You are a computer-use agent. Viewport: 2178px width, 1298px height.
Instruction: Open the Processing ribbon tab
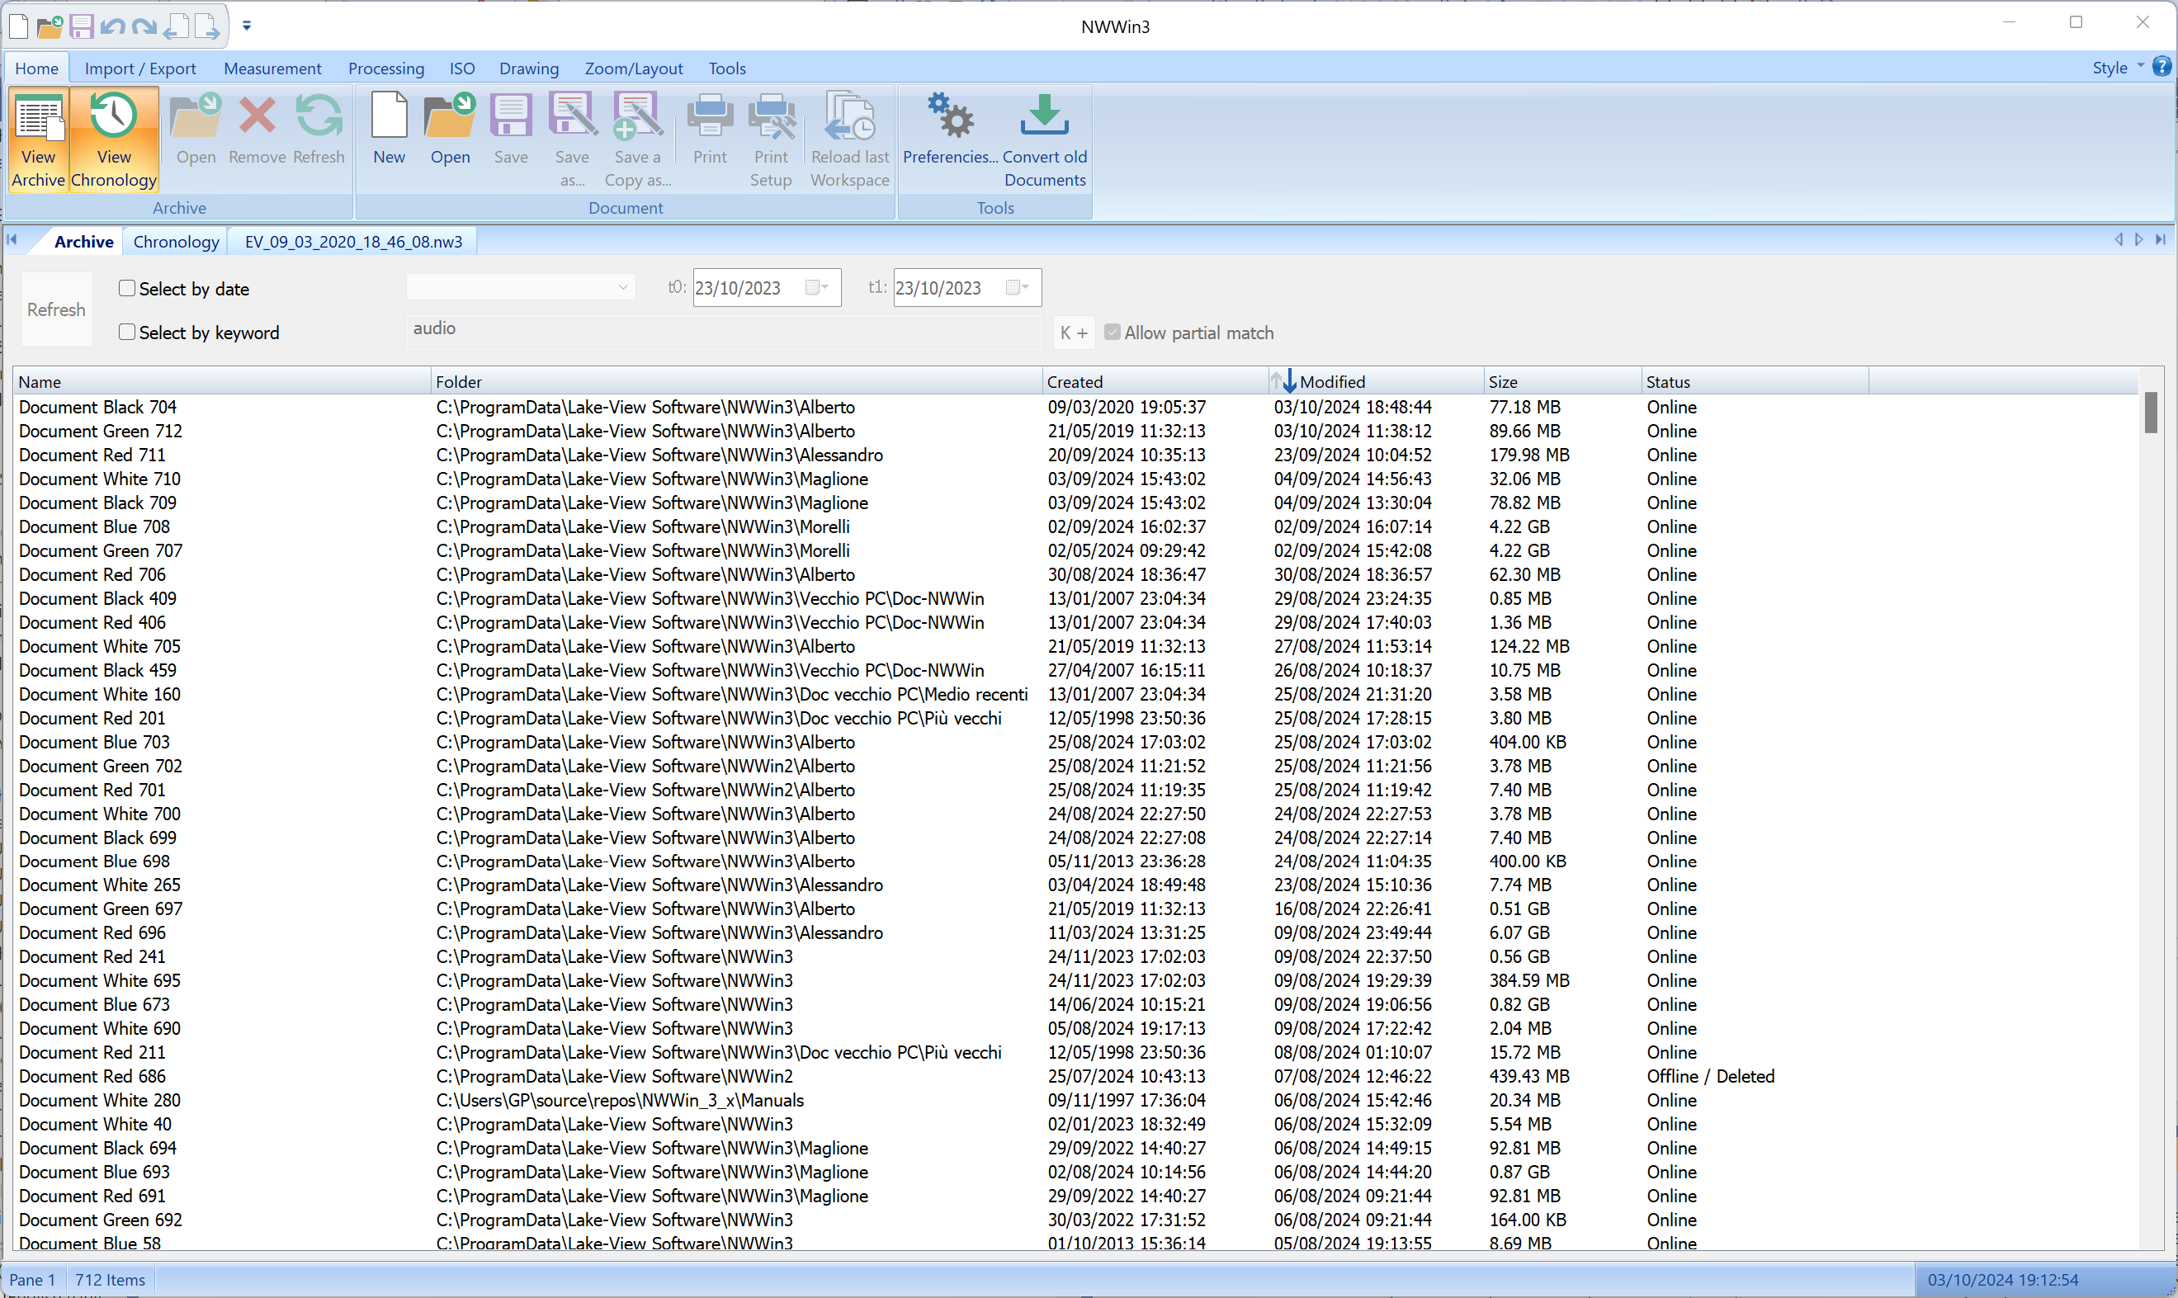385,68
